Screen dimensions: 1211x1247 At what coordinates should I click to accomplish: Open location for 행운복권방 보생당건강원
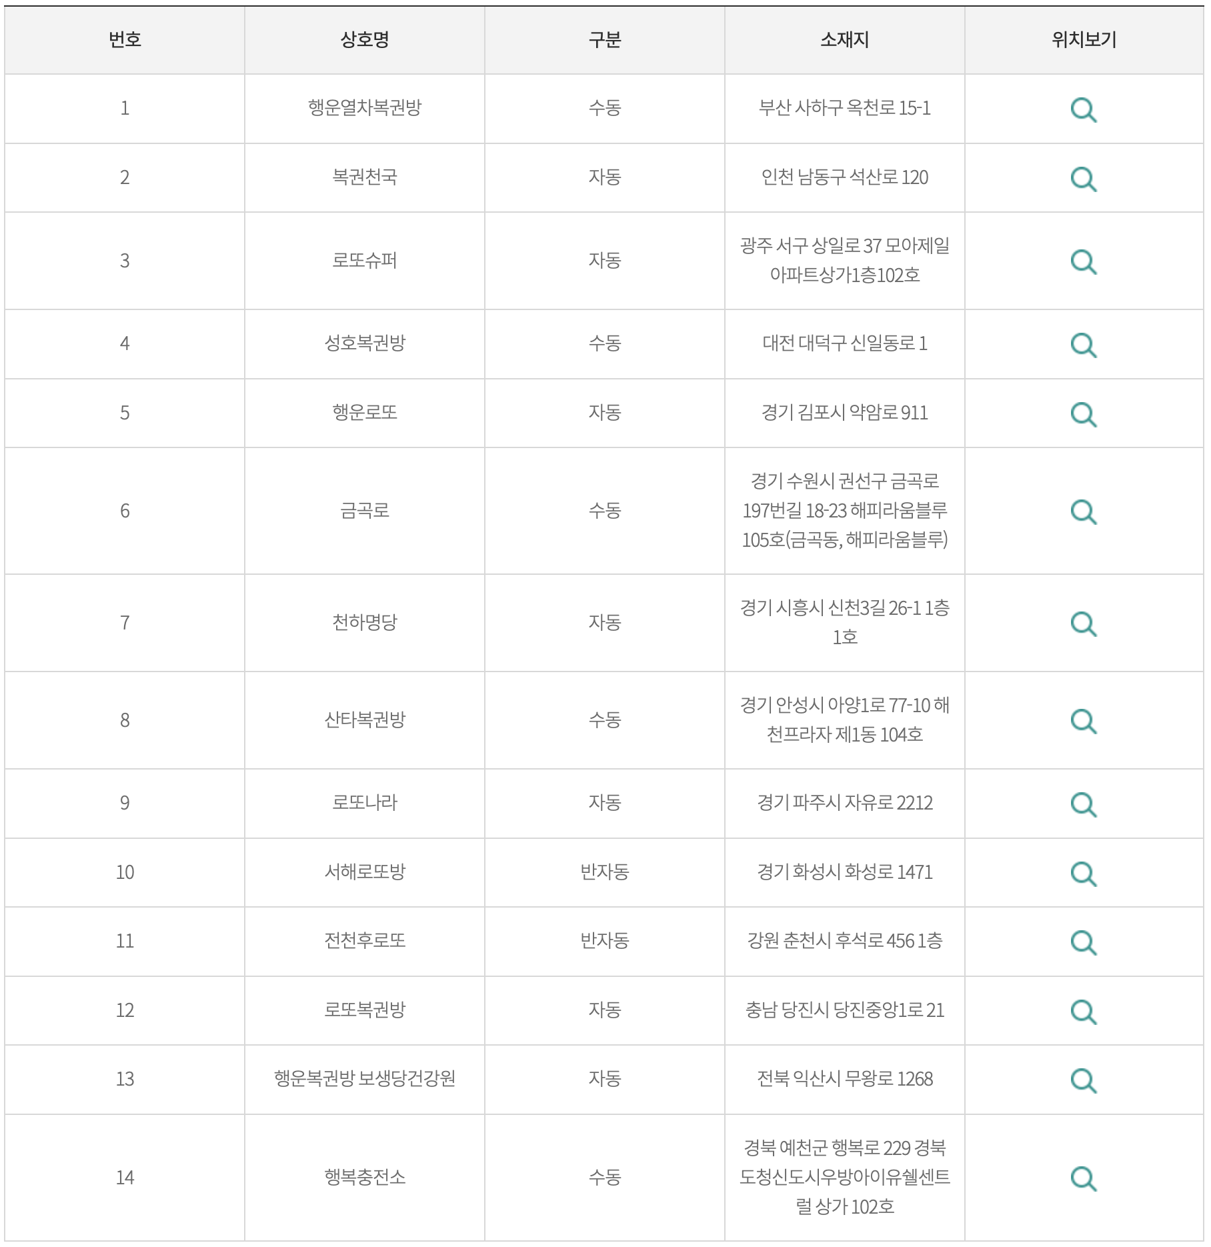pos(1084,1081)
